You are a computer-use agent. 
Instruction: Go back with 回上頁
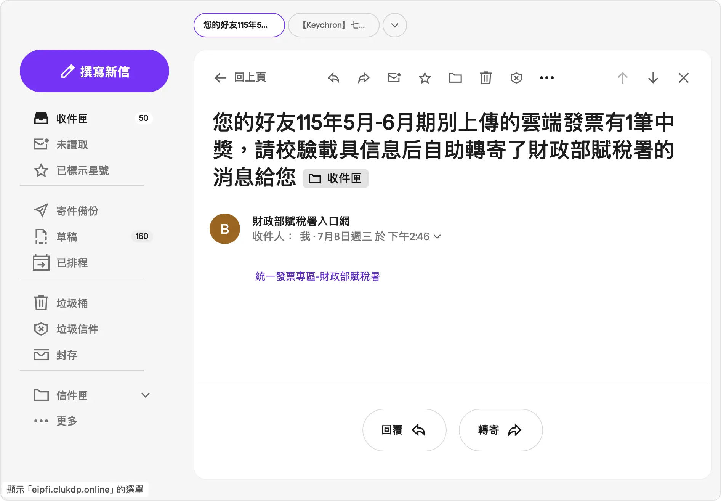(x=240, y=77)
